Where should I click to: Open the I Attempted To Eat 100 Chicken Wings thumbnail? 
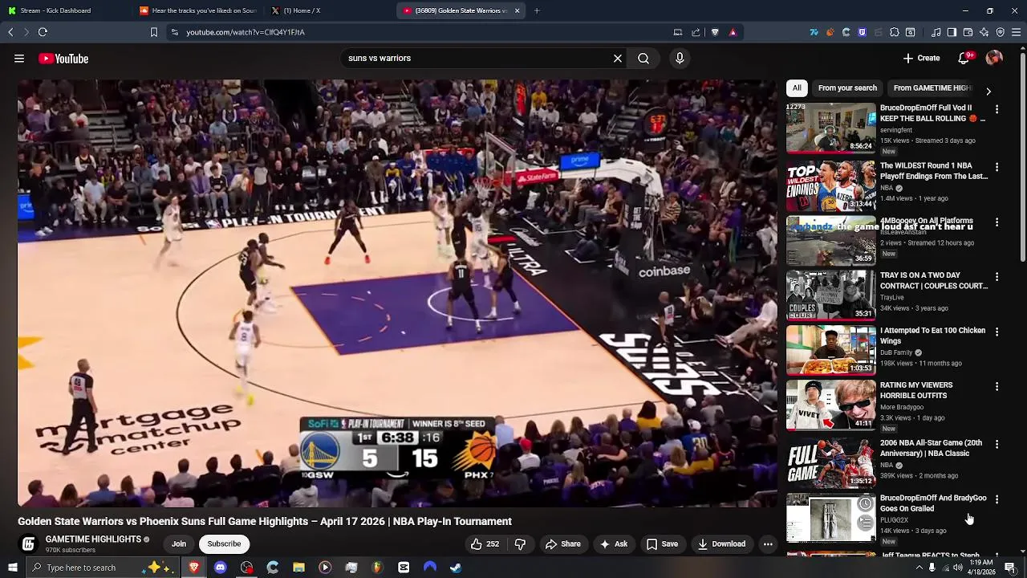pyautogui.click(x=830, y=350)
